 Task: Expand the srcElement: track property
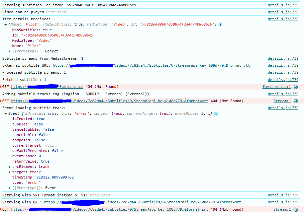point(10,167)
